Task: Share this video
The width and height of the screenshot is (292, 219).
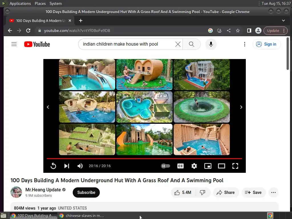Action: tap(226, 192)
